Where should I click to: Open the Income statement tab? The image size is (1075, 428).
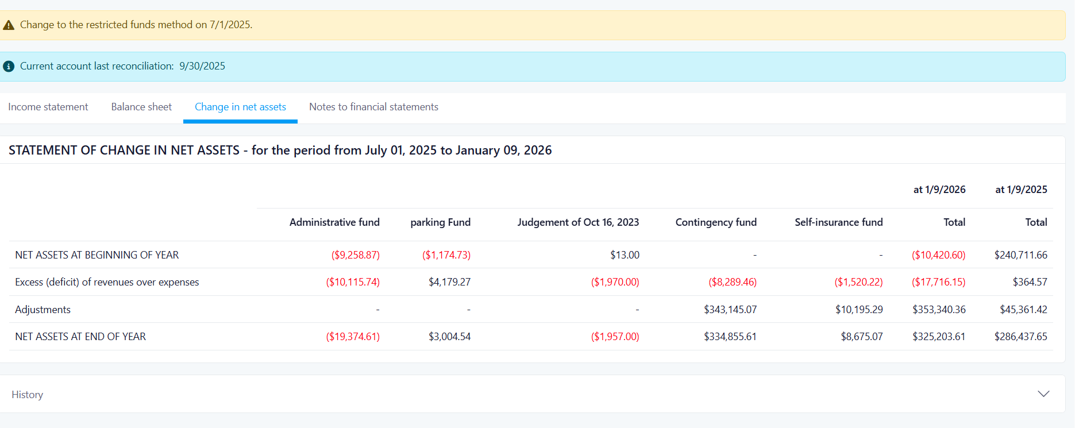48,107
